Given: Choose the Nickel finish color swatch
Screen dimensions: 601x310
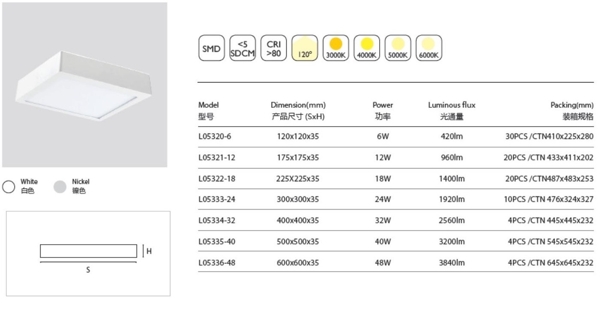Looking at the screenshot, I should [x=60, y=187].
